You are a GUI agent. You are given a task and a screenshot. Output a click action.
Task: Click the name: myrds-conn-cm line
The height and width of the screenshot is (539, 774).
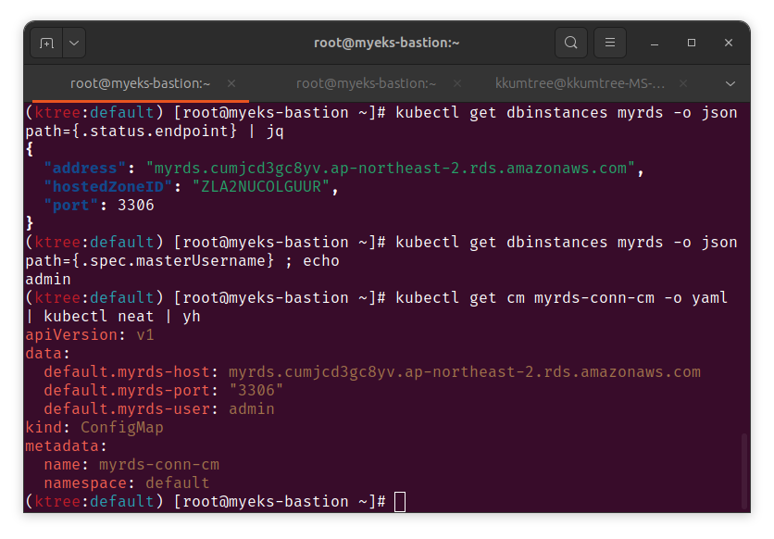tap(131, 465)
